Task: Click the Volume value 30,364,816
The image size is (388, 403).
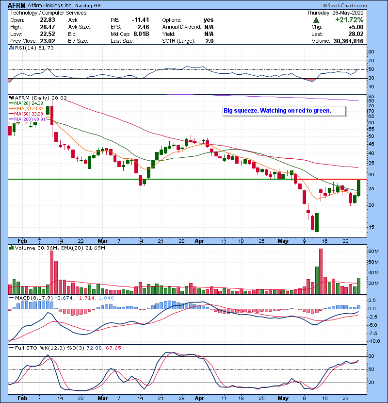Action: click(348, 41)
